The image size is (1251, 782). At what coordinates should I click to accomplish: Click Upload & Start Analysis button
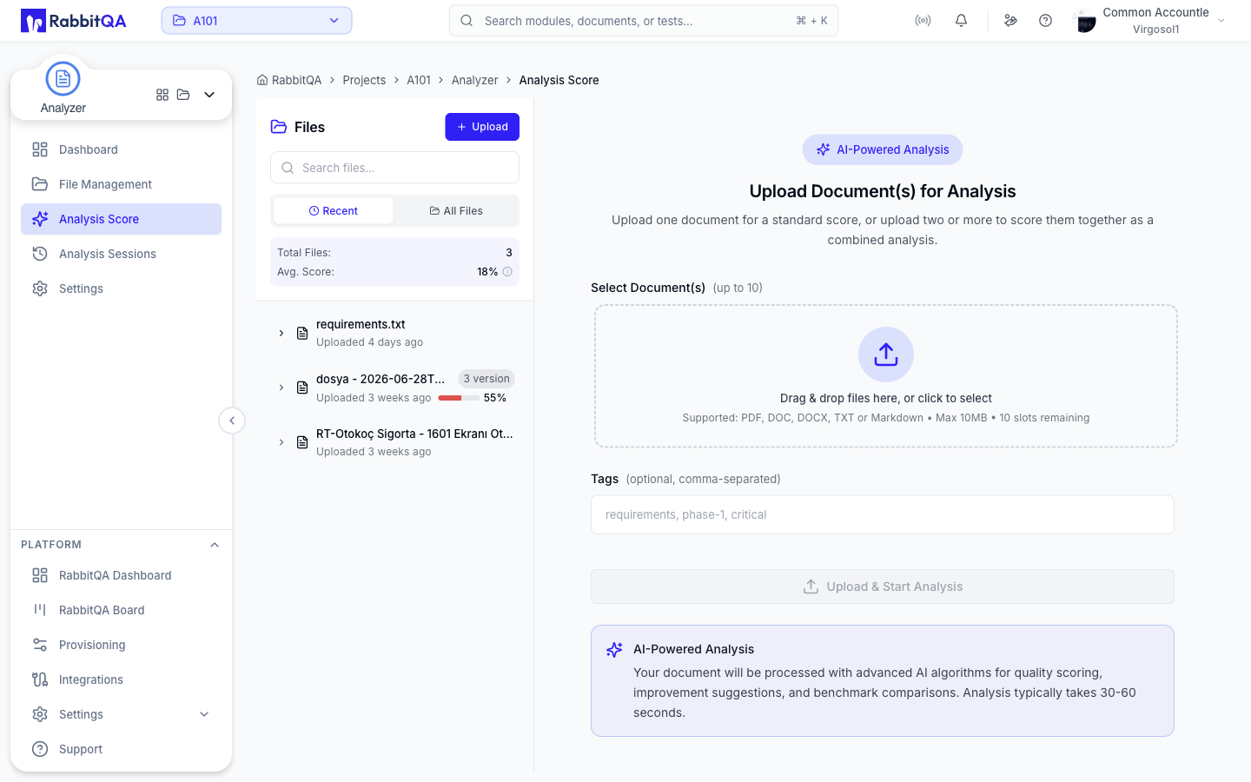883,586
